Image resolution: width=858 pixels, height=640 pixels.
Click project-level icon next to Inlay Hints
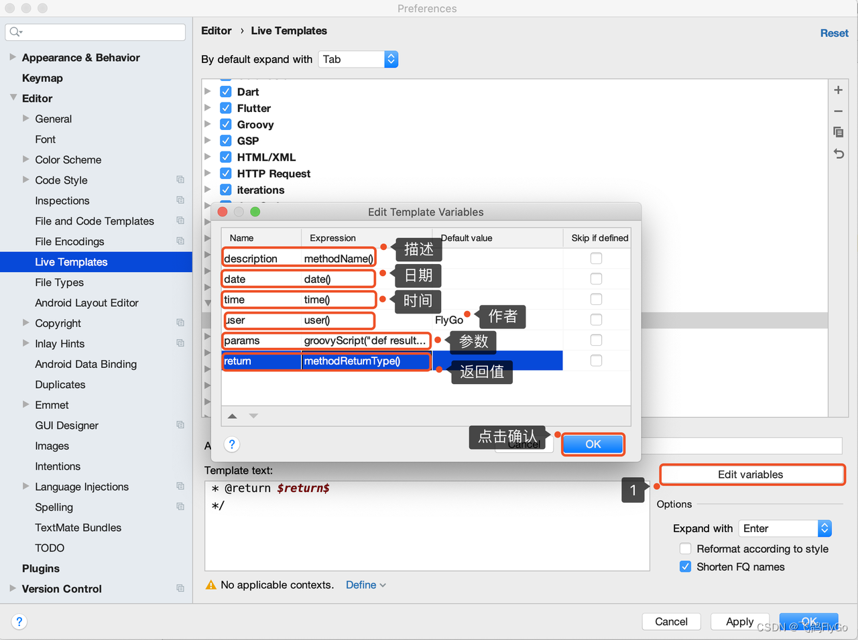(x=180, y=343)
